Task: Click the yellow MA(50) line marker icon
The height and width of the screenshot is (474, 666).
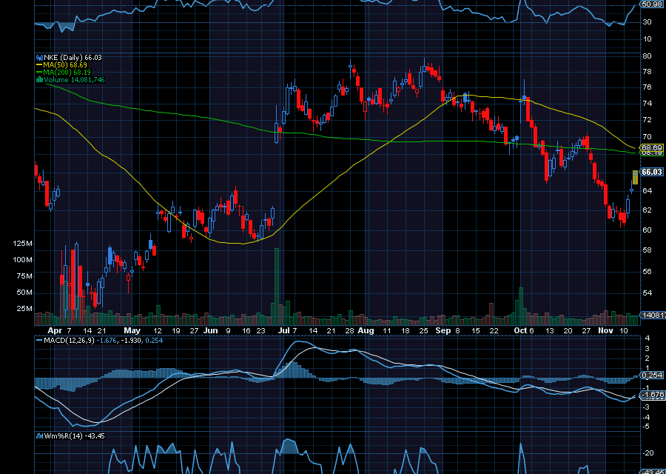Action: 38,64
